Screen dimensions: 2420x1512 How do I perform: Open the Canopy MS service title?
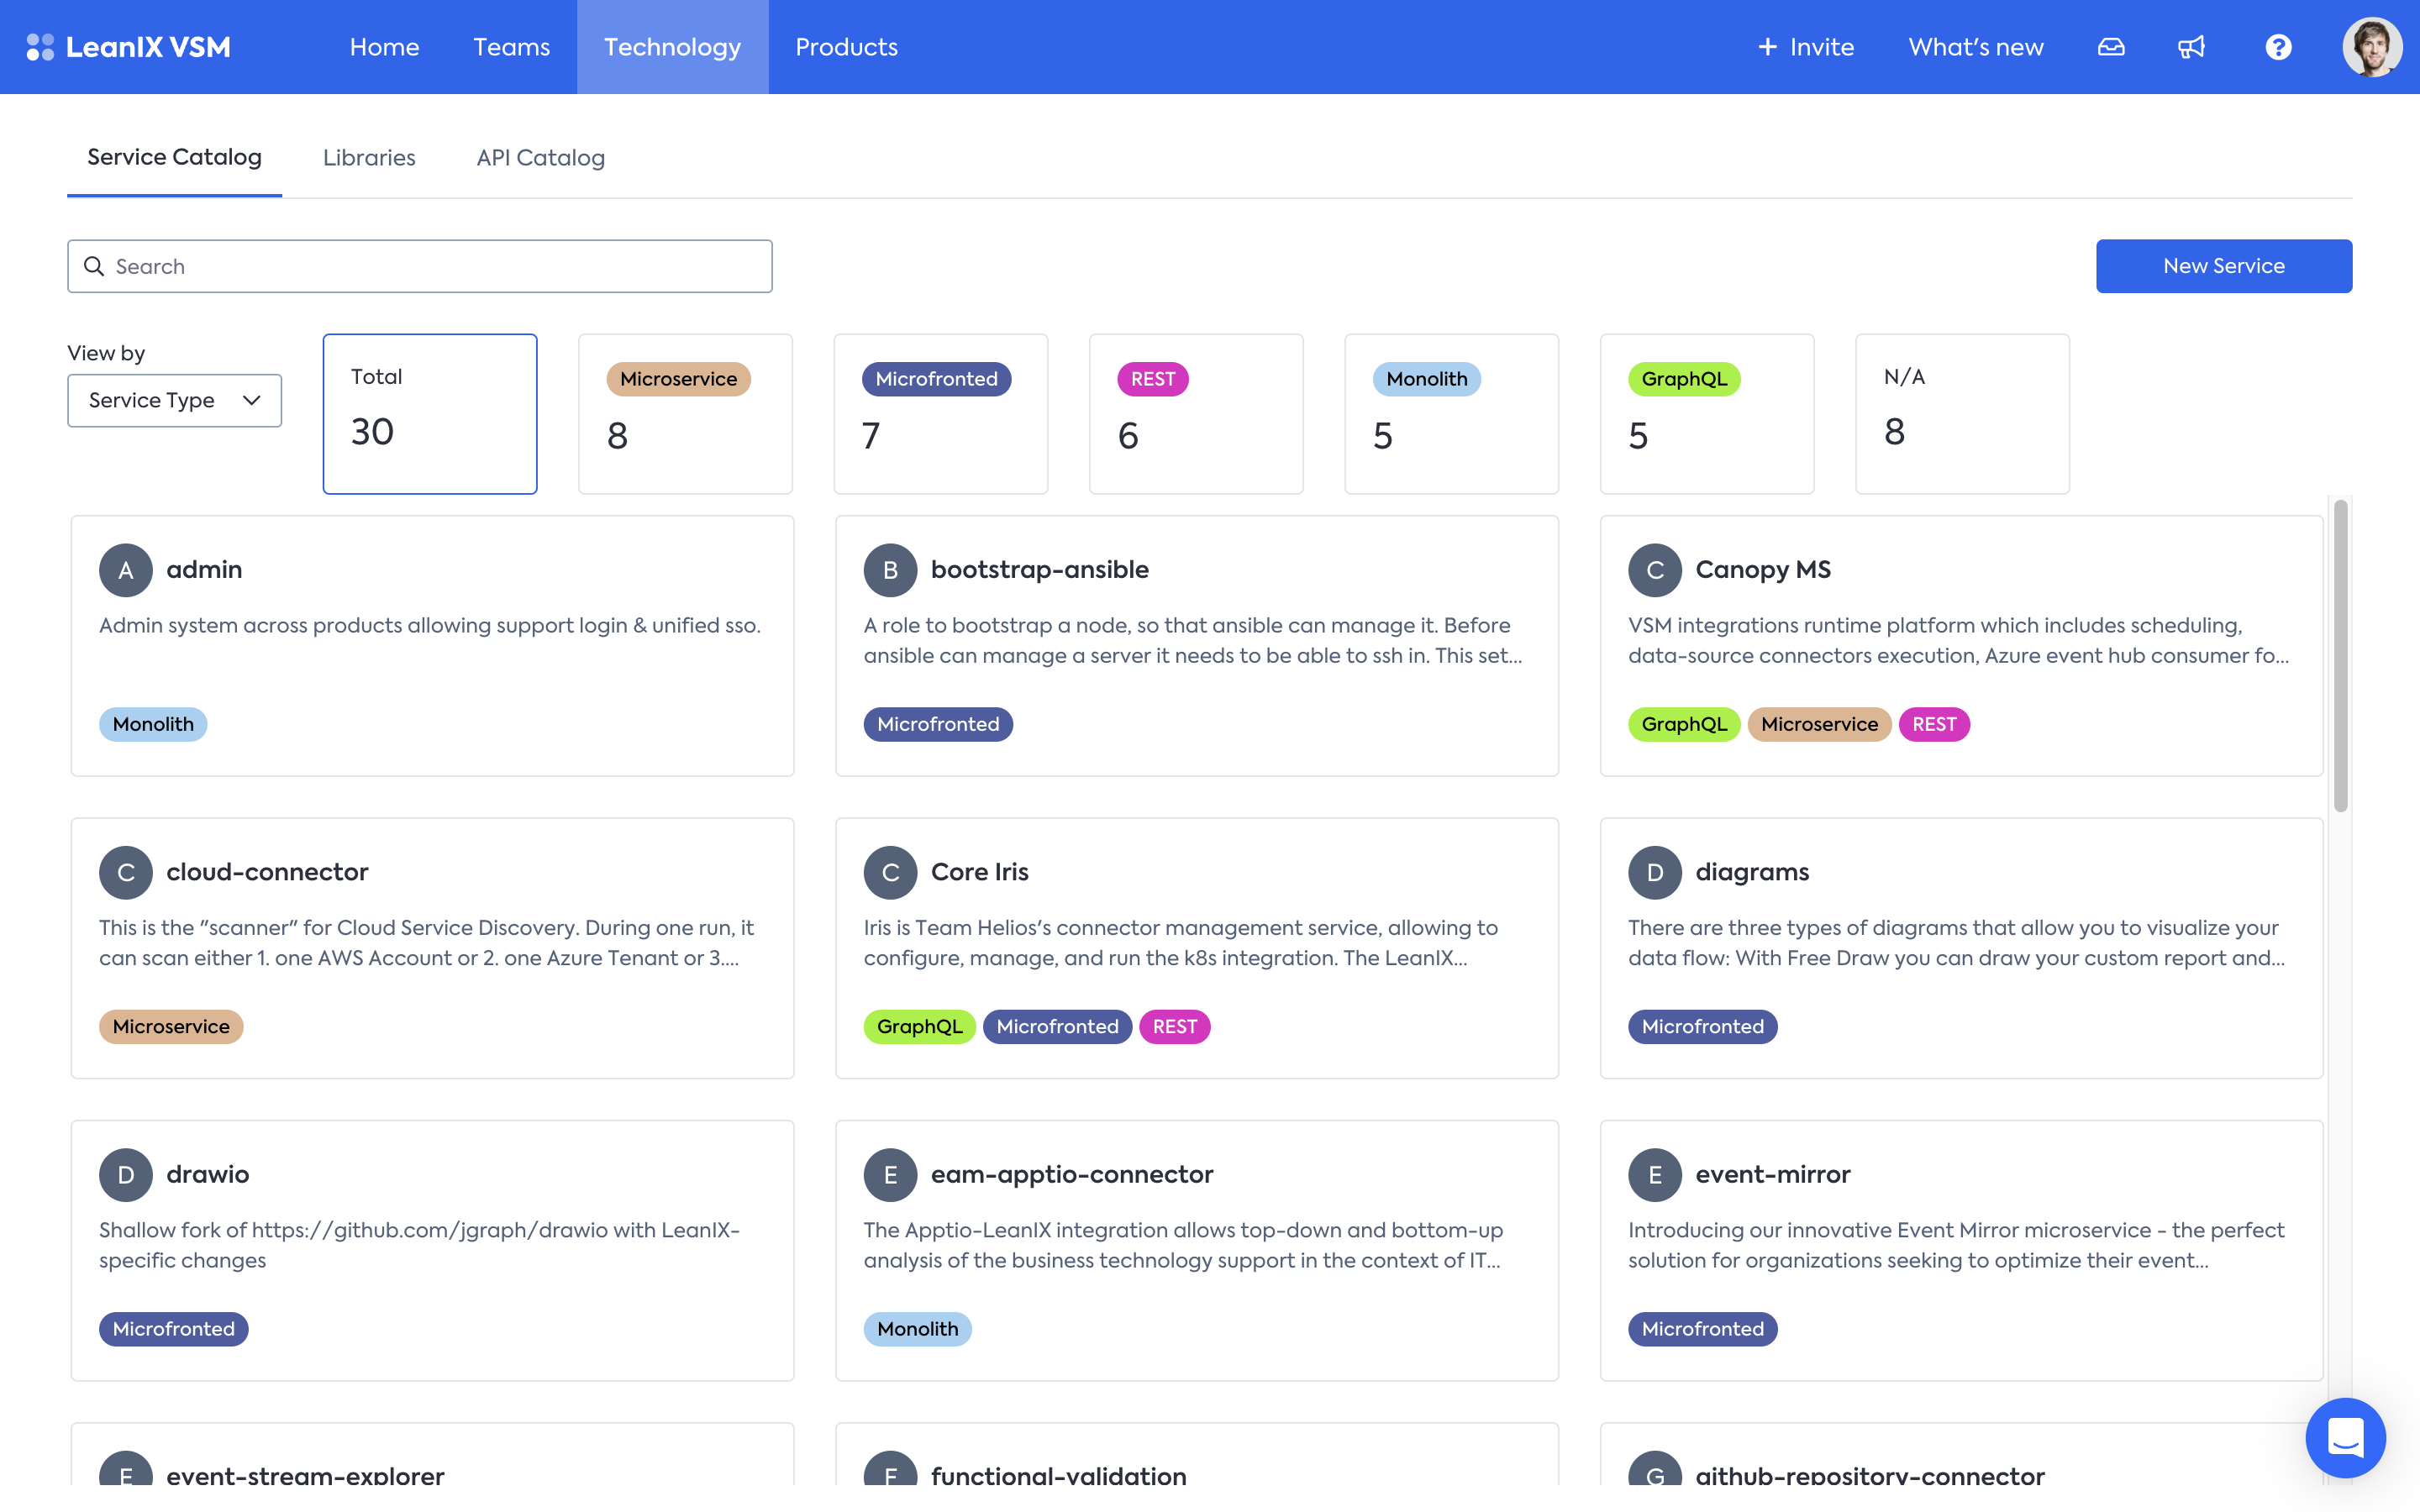(1763, 570)
